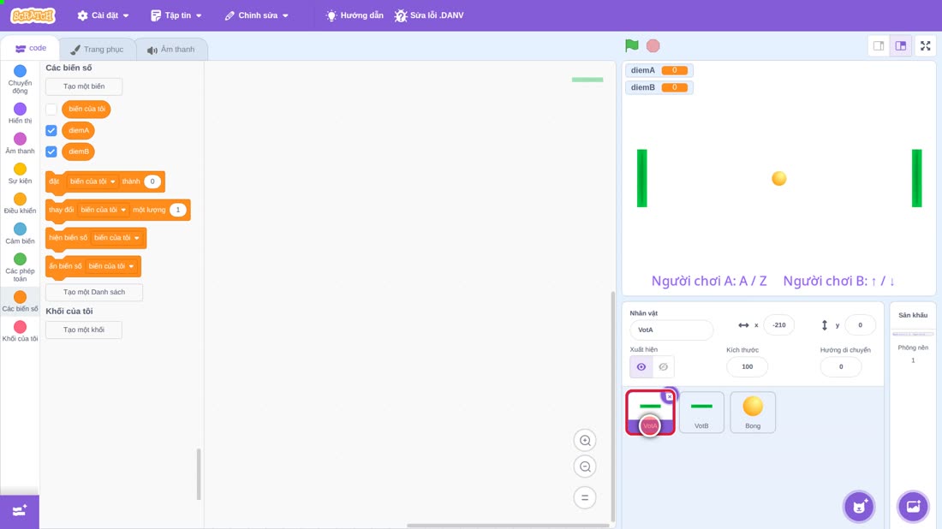Open the Cài đặt menu
The image size is (942, 529).
(x=104, y=15)
